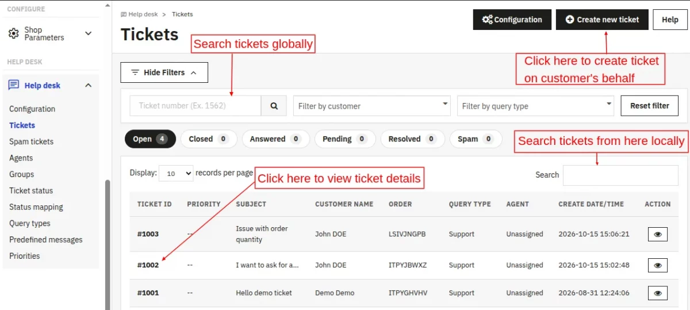This screenshot has width=690, height=310.
Task: Click subject 'Hello demo ticket'
Action: [x=264, y=293]
